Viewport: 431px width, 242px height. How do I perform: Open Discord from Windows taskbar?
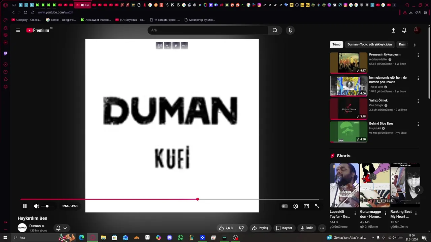(169, 238)
